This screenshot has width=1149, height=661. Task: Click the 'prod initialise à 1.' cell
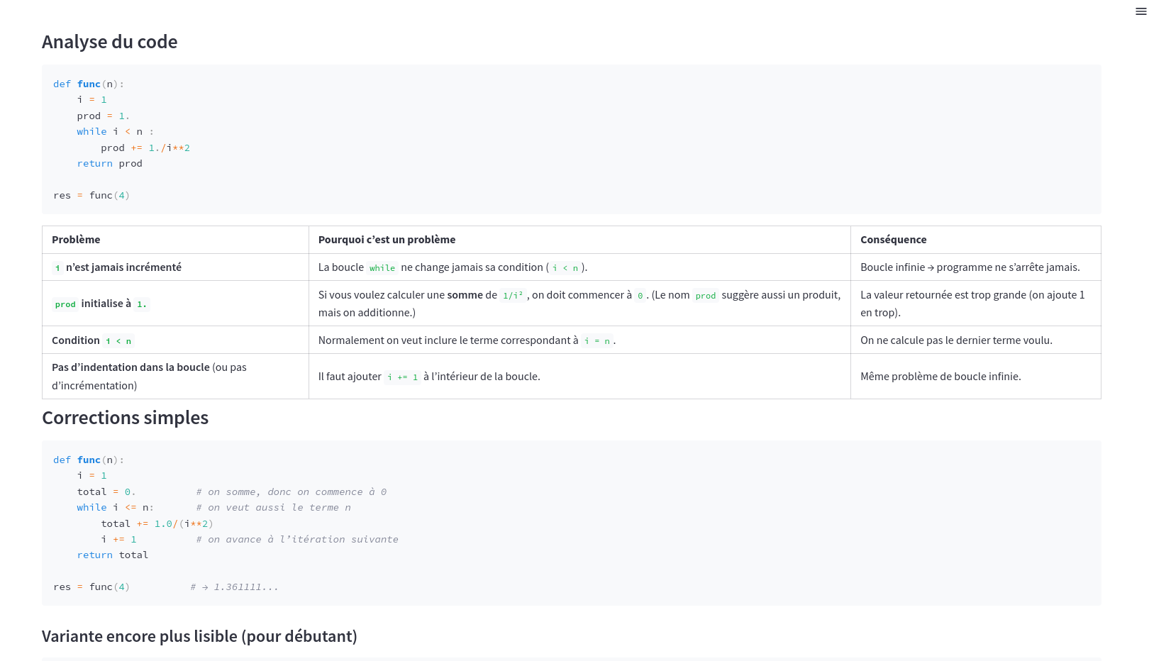tap(101, 304)
